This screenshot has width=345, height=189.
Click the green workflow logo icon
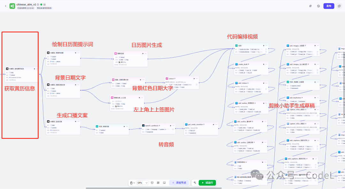point(12,6)
